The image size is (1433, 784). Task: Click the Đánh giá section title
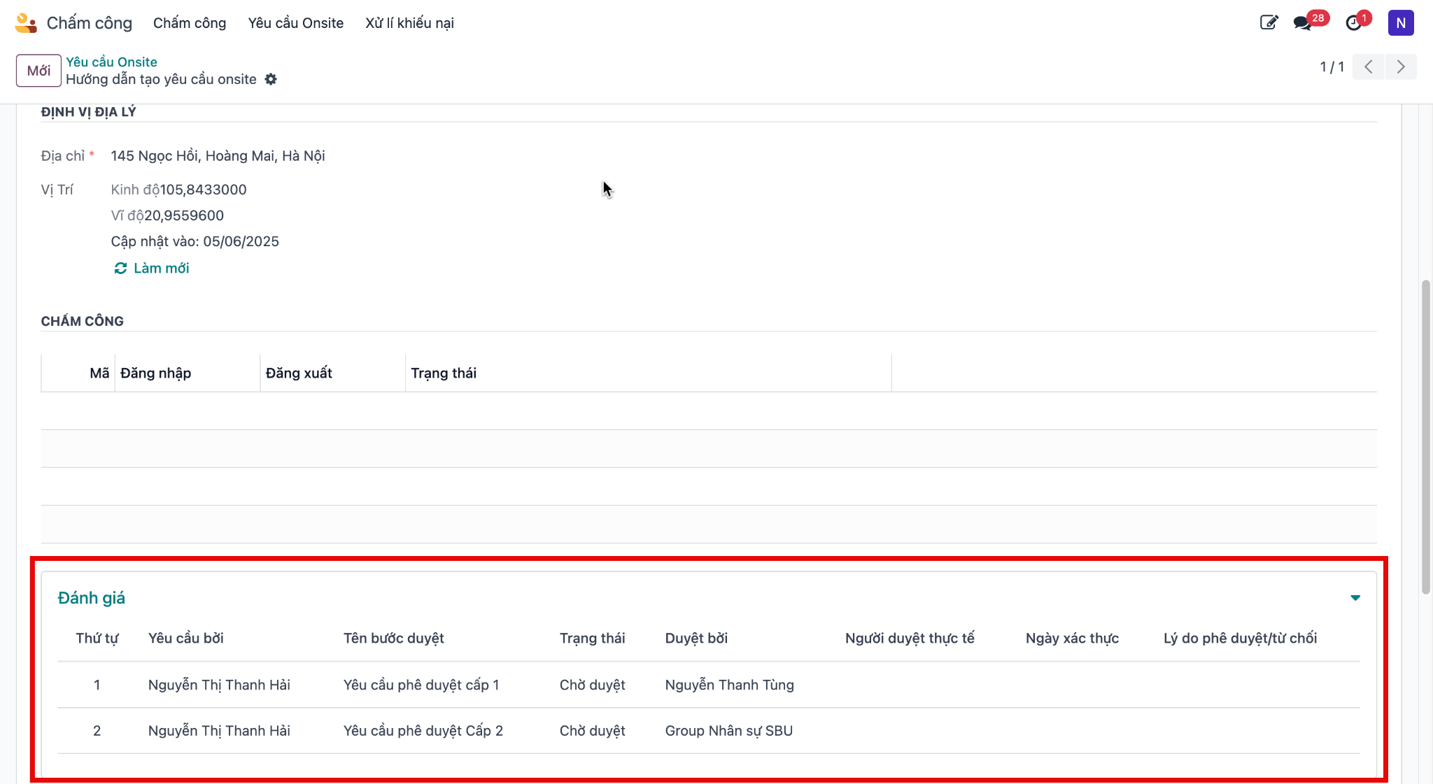click(x=91, y=598)
